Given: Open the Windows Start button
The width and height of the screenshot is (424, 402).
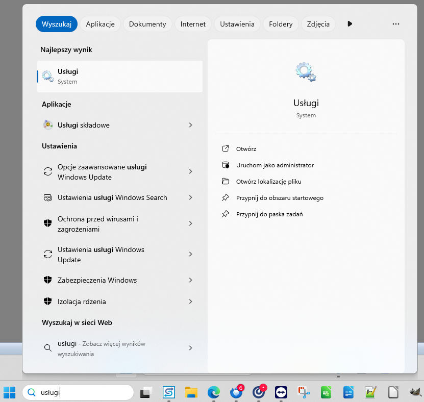Looking at the screenshot, I should pyautogui.click(x=10, y=392).
